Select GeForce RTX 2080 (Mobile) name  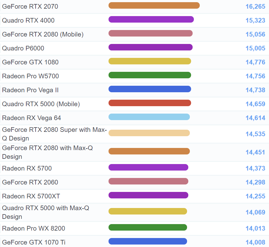[43, 34]
